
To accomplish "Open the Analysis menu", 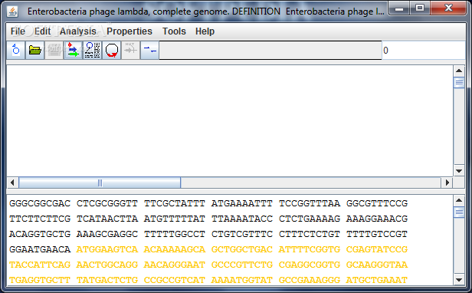I will pyautogui.click(x=77, y=31).
